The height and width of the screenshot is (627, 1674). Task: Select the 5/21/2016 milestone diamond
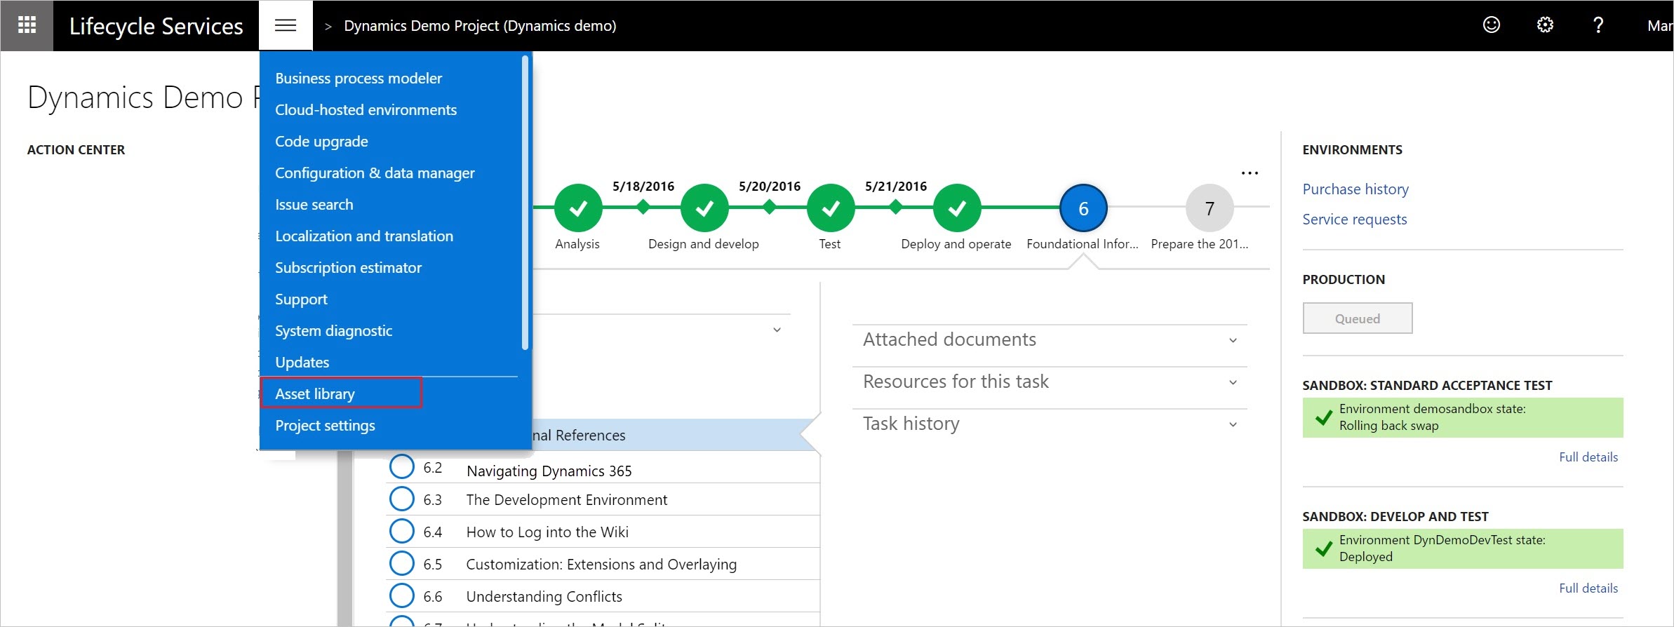click(896, 207)
